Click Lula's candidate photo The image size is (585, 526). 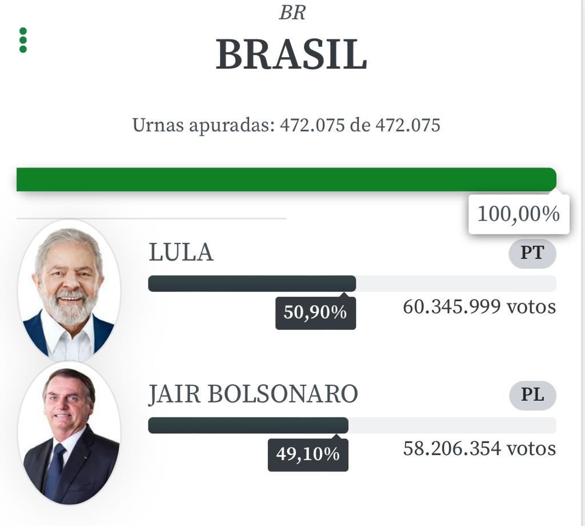pos(69,291)
